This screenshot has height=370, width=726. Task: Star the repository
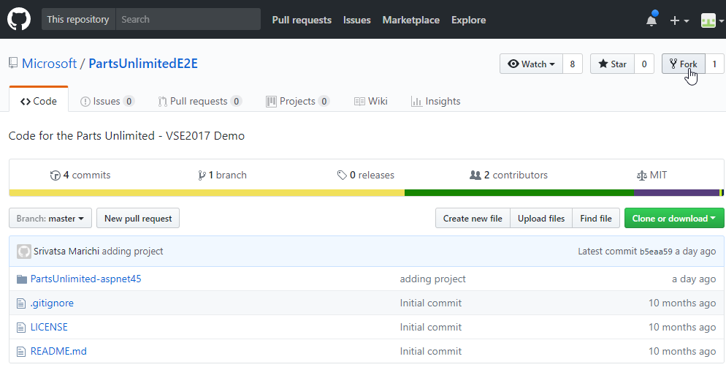coord(612,64)
